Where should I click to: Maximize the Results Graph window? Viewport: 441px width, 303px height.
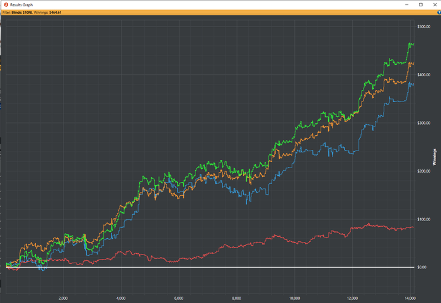[421, 5]
